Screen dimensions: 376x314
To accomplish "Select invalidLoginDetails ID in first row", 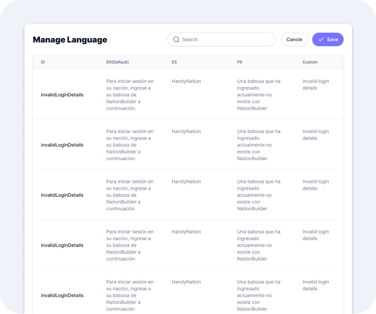I will (62, 95).
